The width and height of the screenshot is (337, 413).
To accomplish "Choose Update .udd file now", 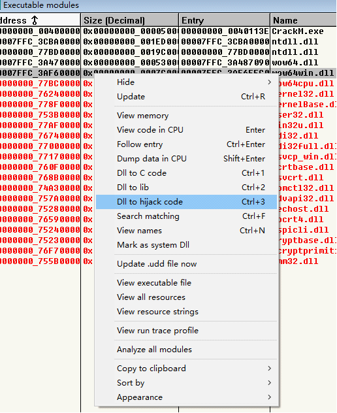I will click(x=186, y=264).
